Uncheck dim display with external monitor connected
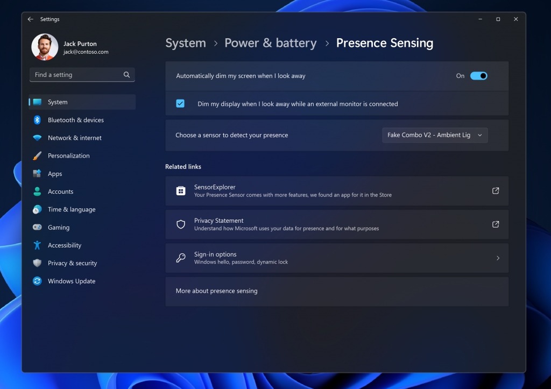The image size is (551, 389). (180, 103)
